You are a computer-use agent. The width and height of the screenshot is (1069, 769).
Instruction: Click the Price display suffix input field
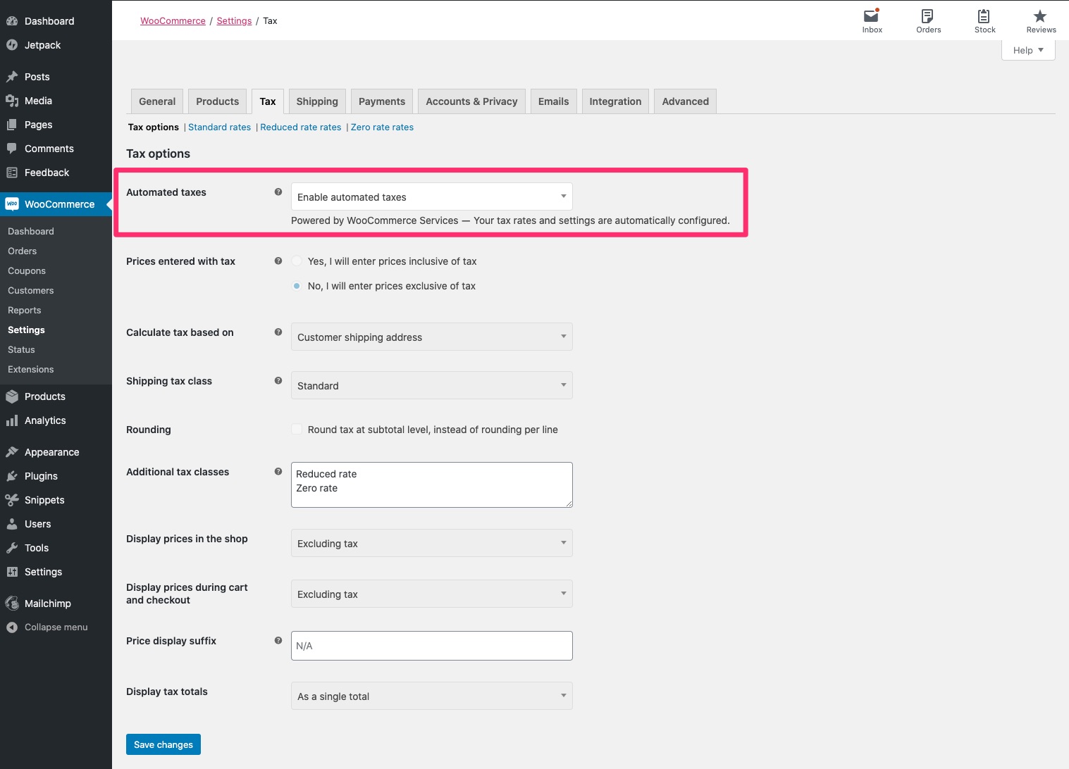point(431,645)
